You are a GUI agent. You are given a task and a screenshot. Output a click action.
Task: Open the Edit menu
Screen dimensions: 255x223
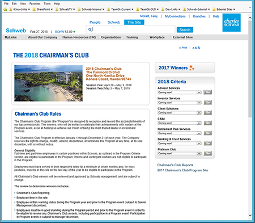tap(14, 3)
